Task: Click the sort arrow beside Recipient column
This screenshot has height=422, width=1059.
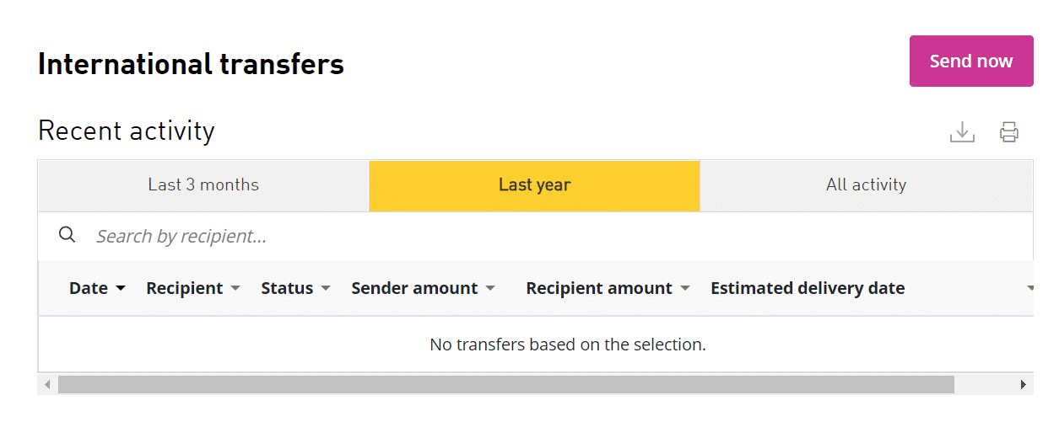Action: 235,289
